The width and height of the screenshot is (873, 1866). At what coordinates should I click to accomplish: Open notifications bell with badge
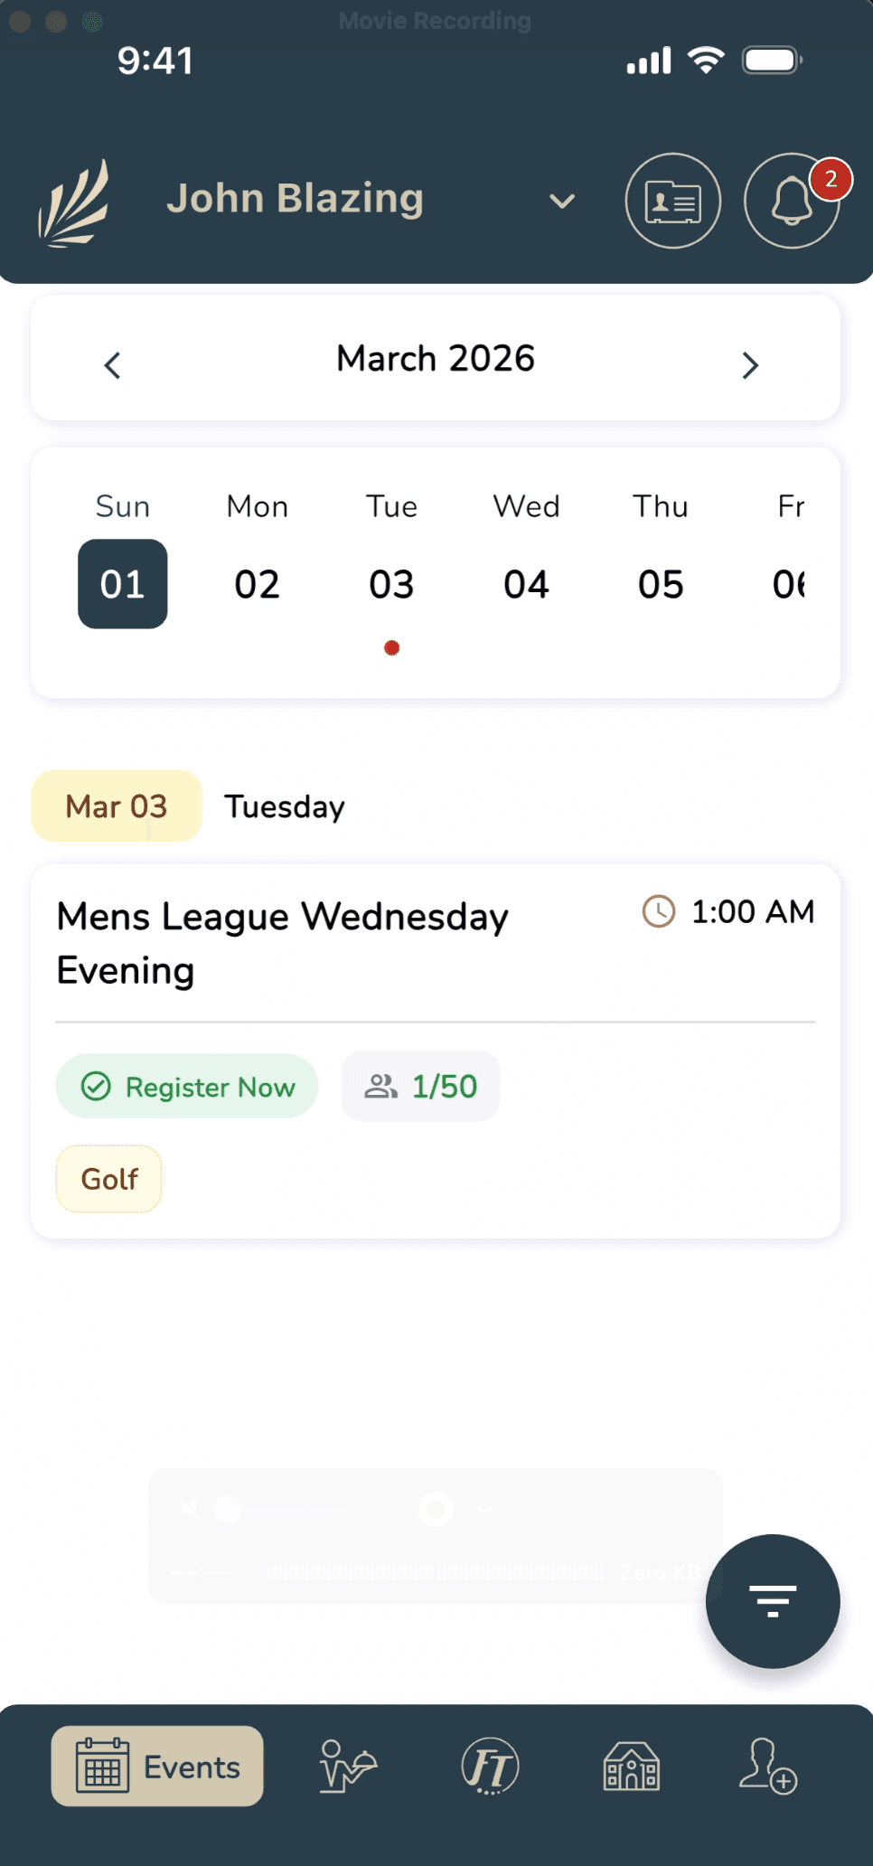coord(793,201)
